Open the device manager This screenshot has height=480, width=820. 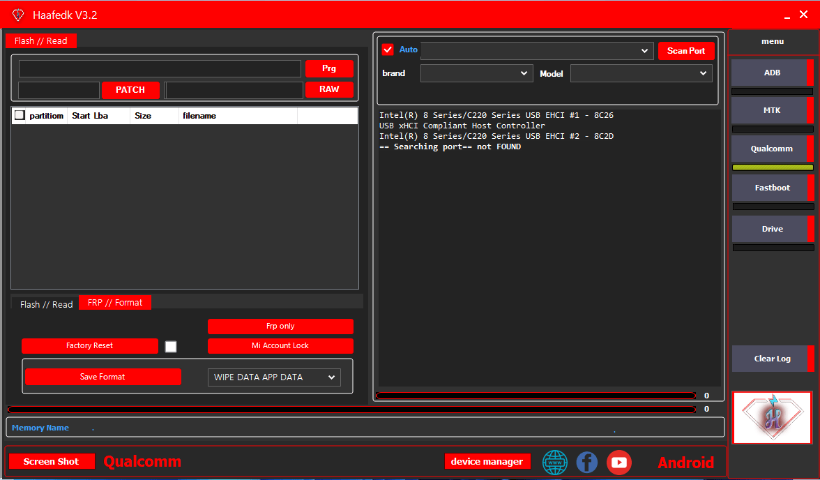click(x=487, y=461)
